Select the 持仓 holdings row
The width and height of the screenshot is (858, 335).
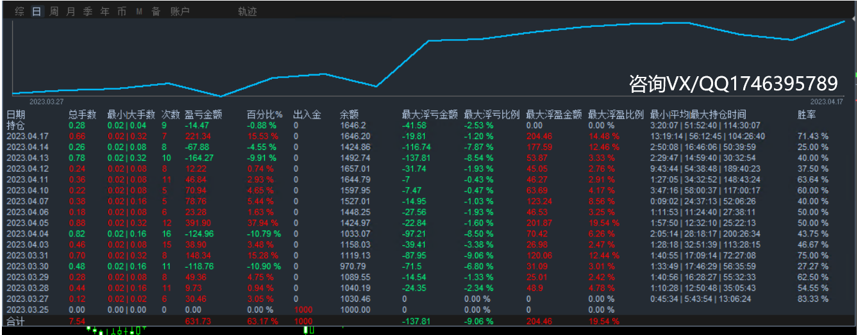16,126
